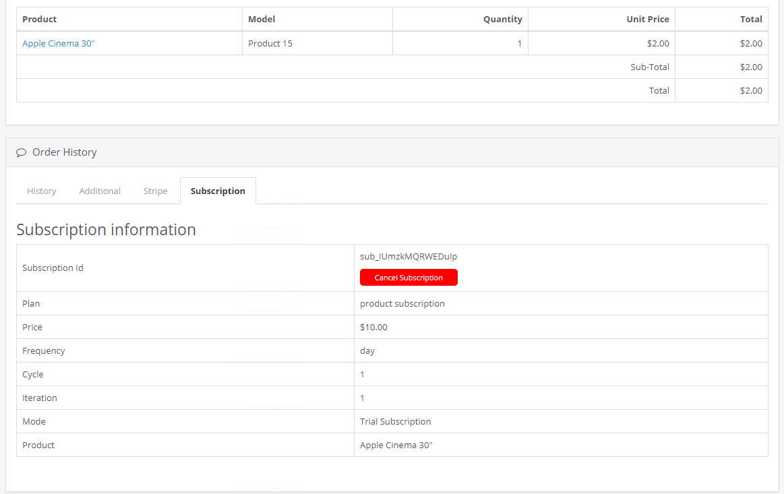The width and height of the screenshot is (784, 494).
Task: Click the Sub-Total label
Action: pos(649,67)
